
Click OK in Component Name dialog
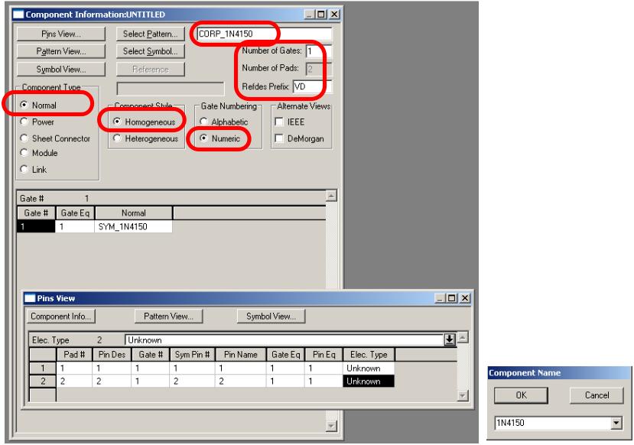521,395
